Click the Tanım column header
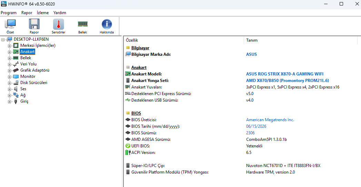 click(301, 40)
